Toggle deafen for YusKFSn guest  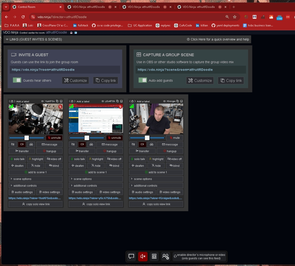(x=17, y=166)
